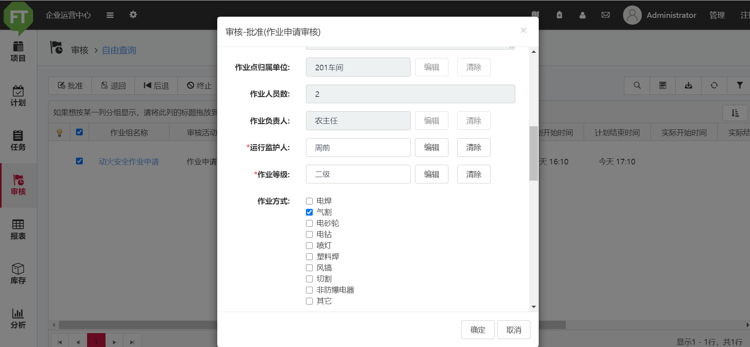Close the 审核-批准 dialog

(x=523, y=31)
